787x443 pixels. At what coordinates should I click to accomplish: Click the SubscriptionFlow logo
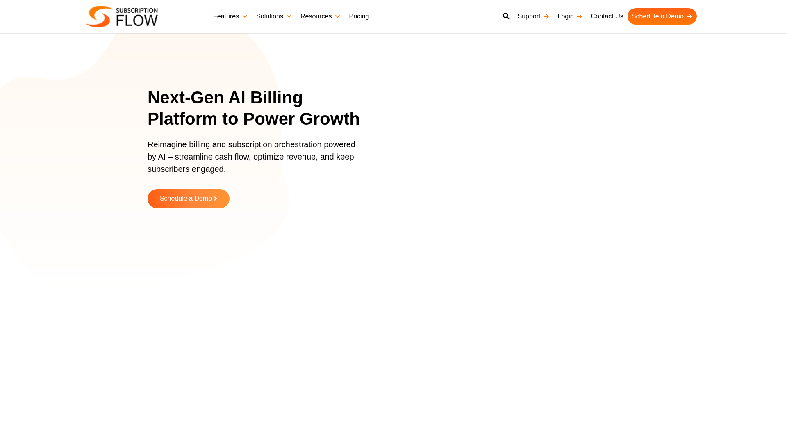[x=122, y=16]
